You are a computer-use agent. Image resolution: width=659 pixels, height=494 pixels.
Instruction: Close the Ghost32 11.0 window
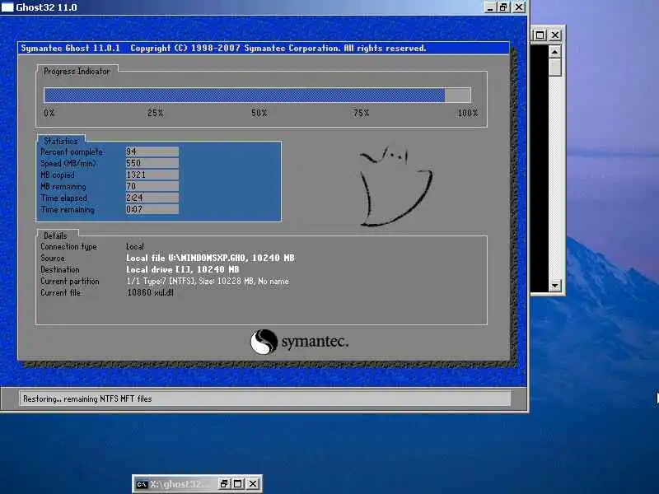click(x=519, y=7)
